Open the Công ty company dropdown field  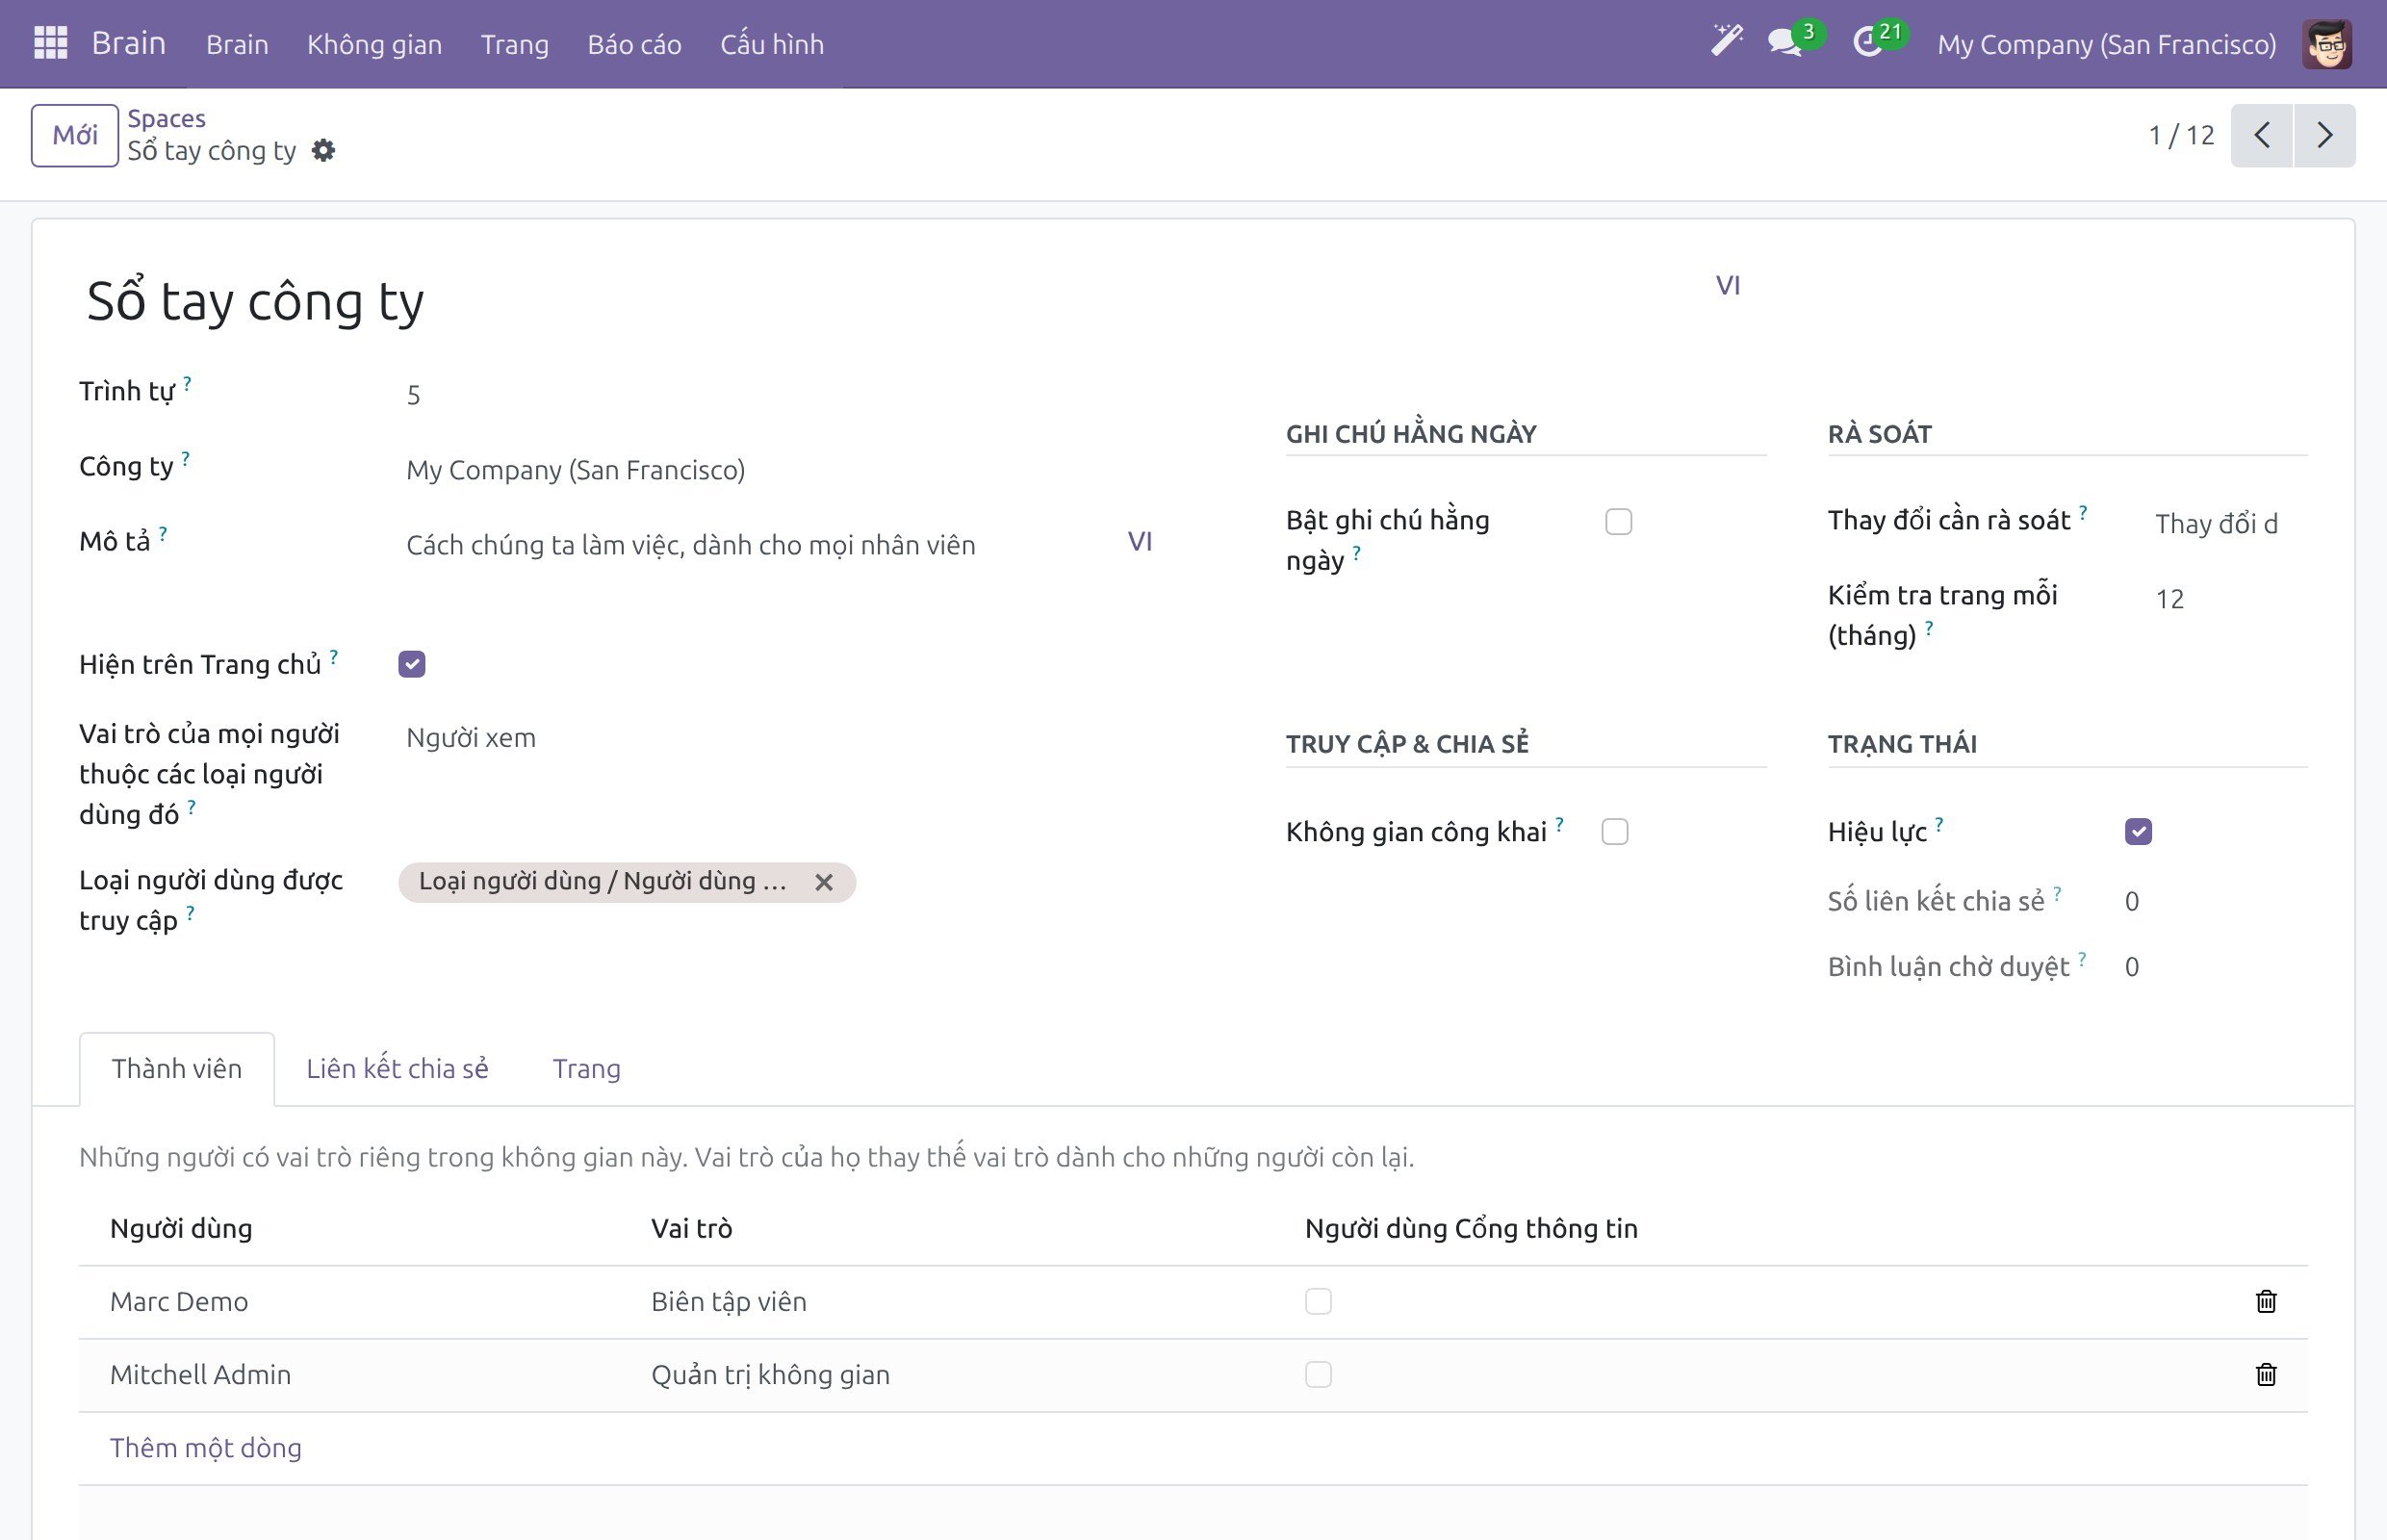tap(780, 470)
